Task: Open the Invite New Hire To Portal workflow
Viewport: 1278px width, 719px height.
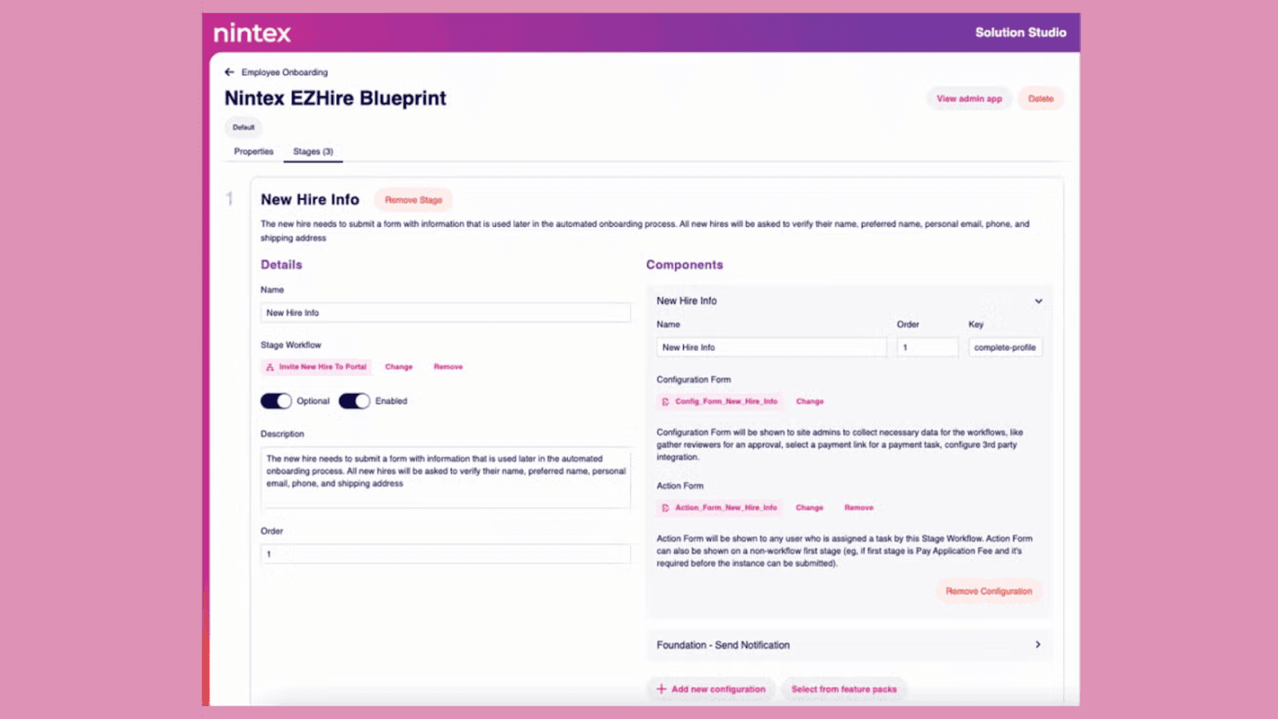Action: (316, 367)
